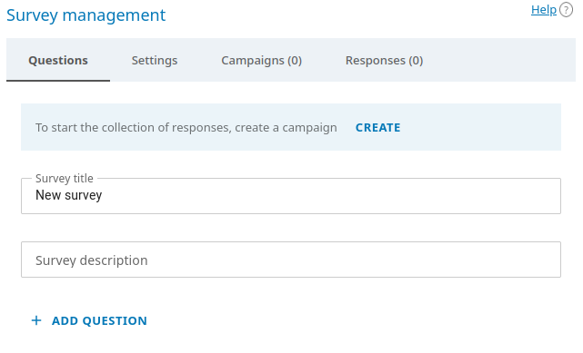Click the circled question mark help icon

click(566, 10)
